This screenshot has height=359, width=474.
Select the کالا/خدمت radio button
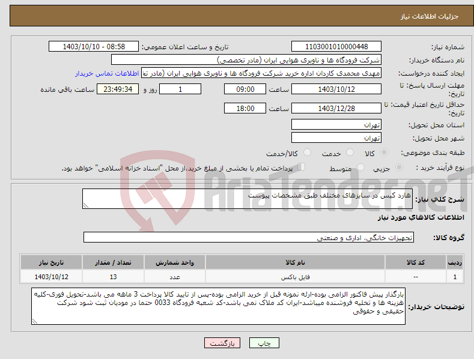[x=307, y=152]
